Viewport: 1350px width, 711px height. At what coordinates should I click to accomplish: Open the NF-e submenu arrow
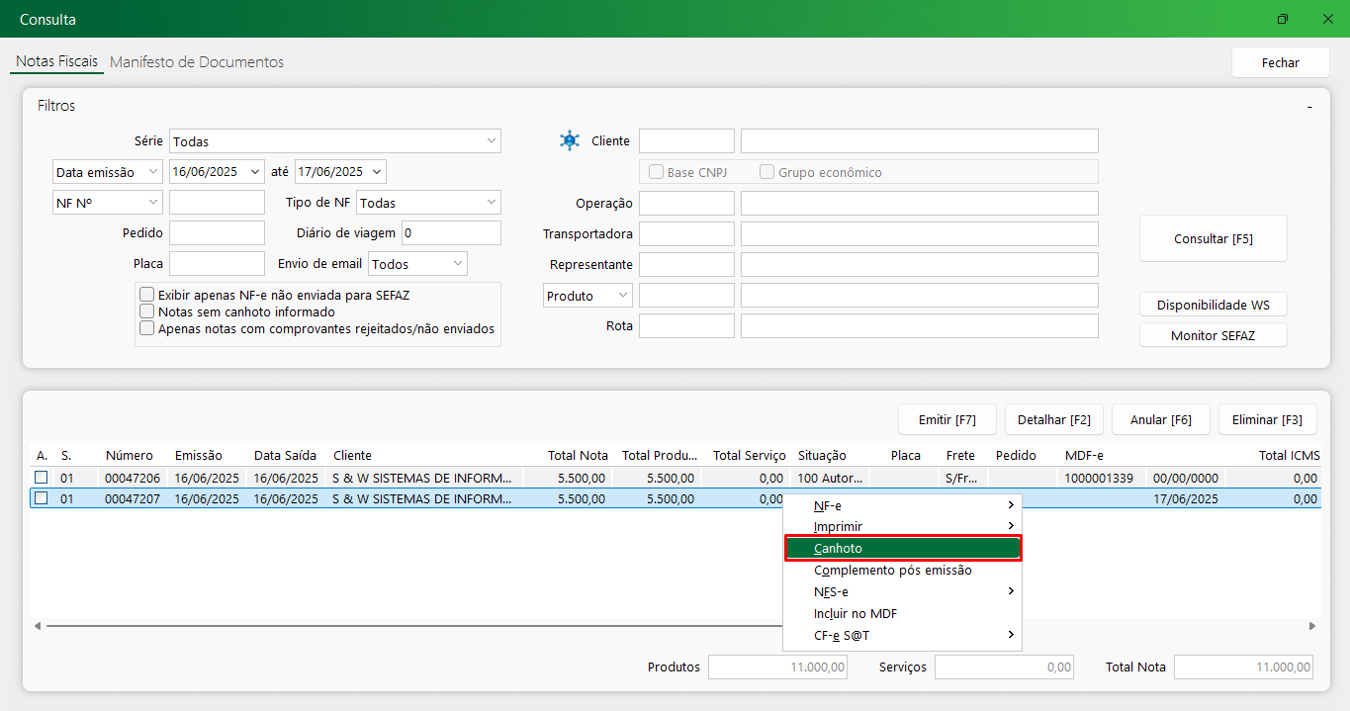(x=1011, y=505)
